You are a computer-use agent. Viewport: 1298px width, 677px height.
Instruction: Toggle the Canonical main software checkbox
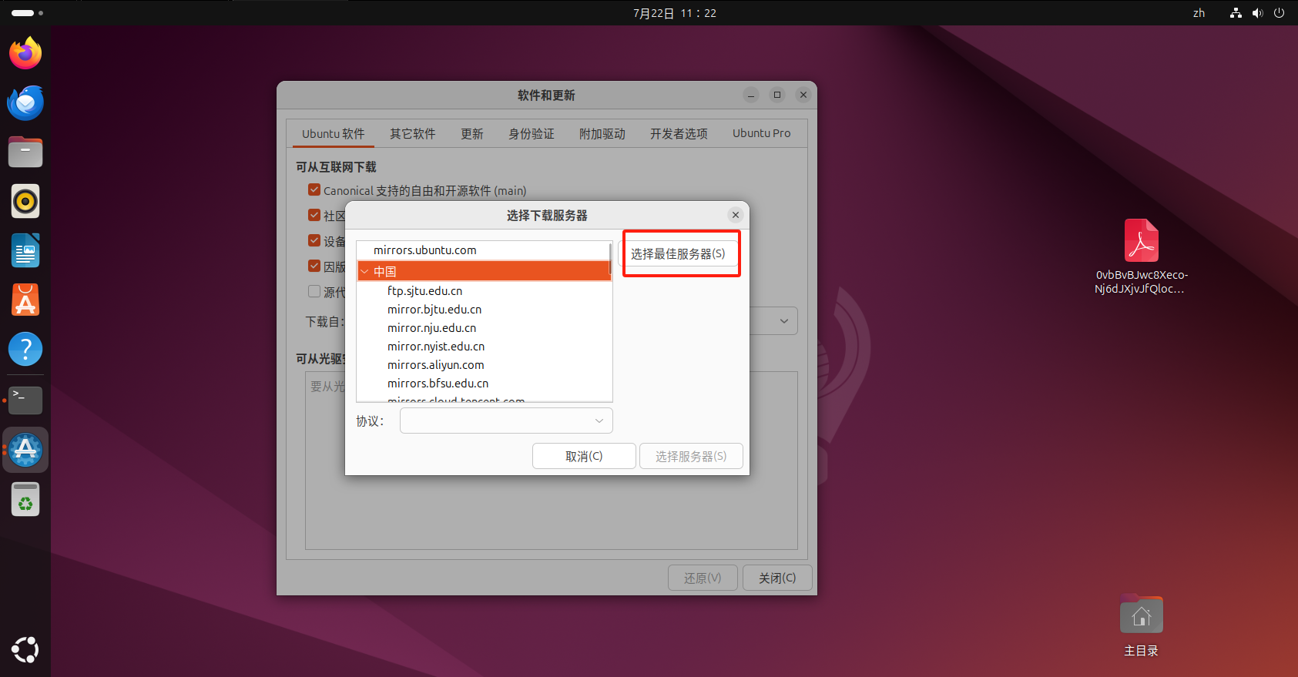click(314, 189)
